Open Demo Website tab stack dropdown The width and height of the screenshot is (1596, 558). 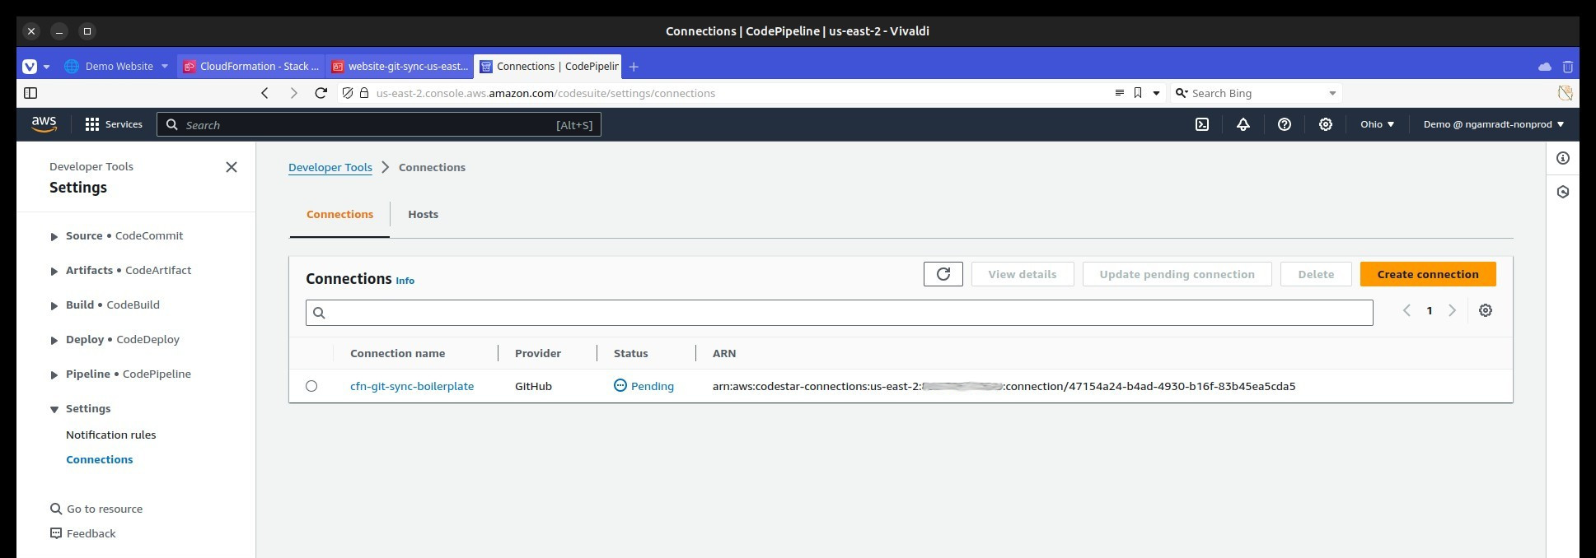[x=164, y=66]
